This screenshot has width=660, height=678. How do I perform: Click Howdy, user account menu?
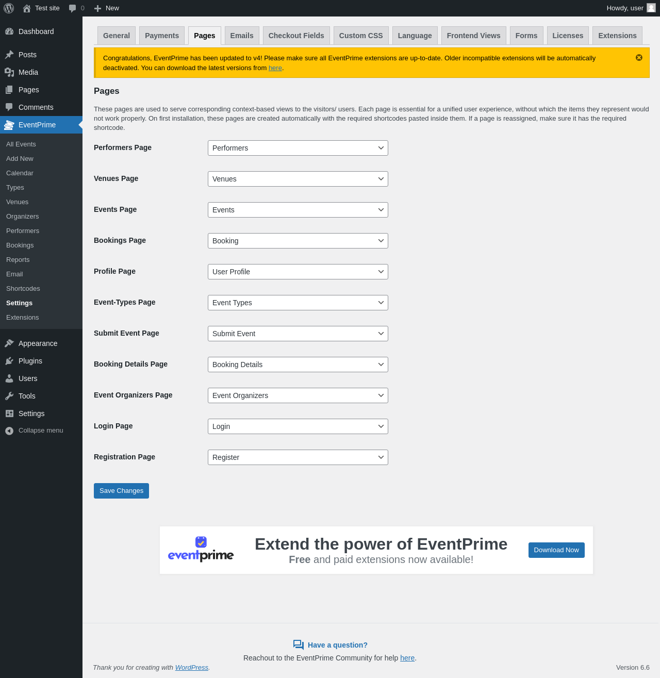tap(631, 8)
